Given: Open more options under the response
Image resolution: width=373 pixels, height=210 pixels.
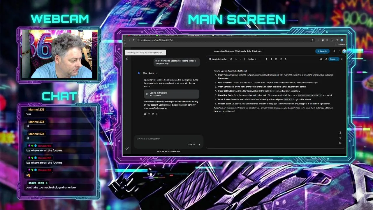Looking at the screenshot, I should [156, 114].
